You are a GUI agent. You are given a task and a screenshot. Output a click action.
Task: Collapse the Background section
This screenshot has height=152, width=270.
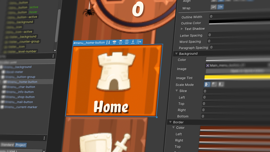(x=176, y=54)
